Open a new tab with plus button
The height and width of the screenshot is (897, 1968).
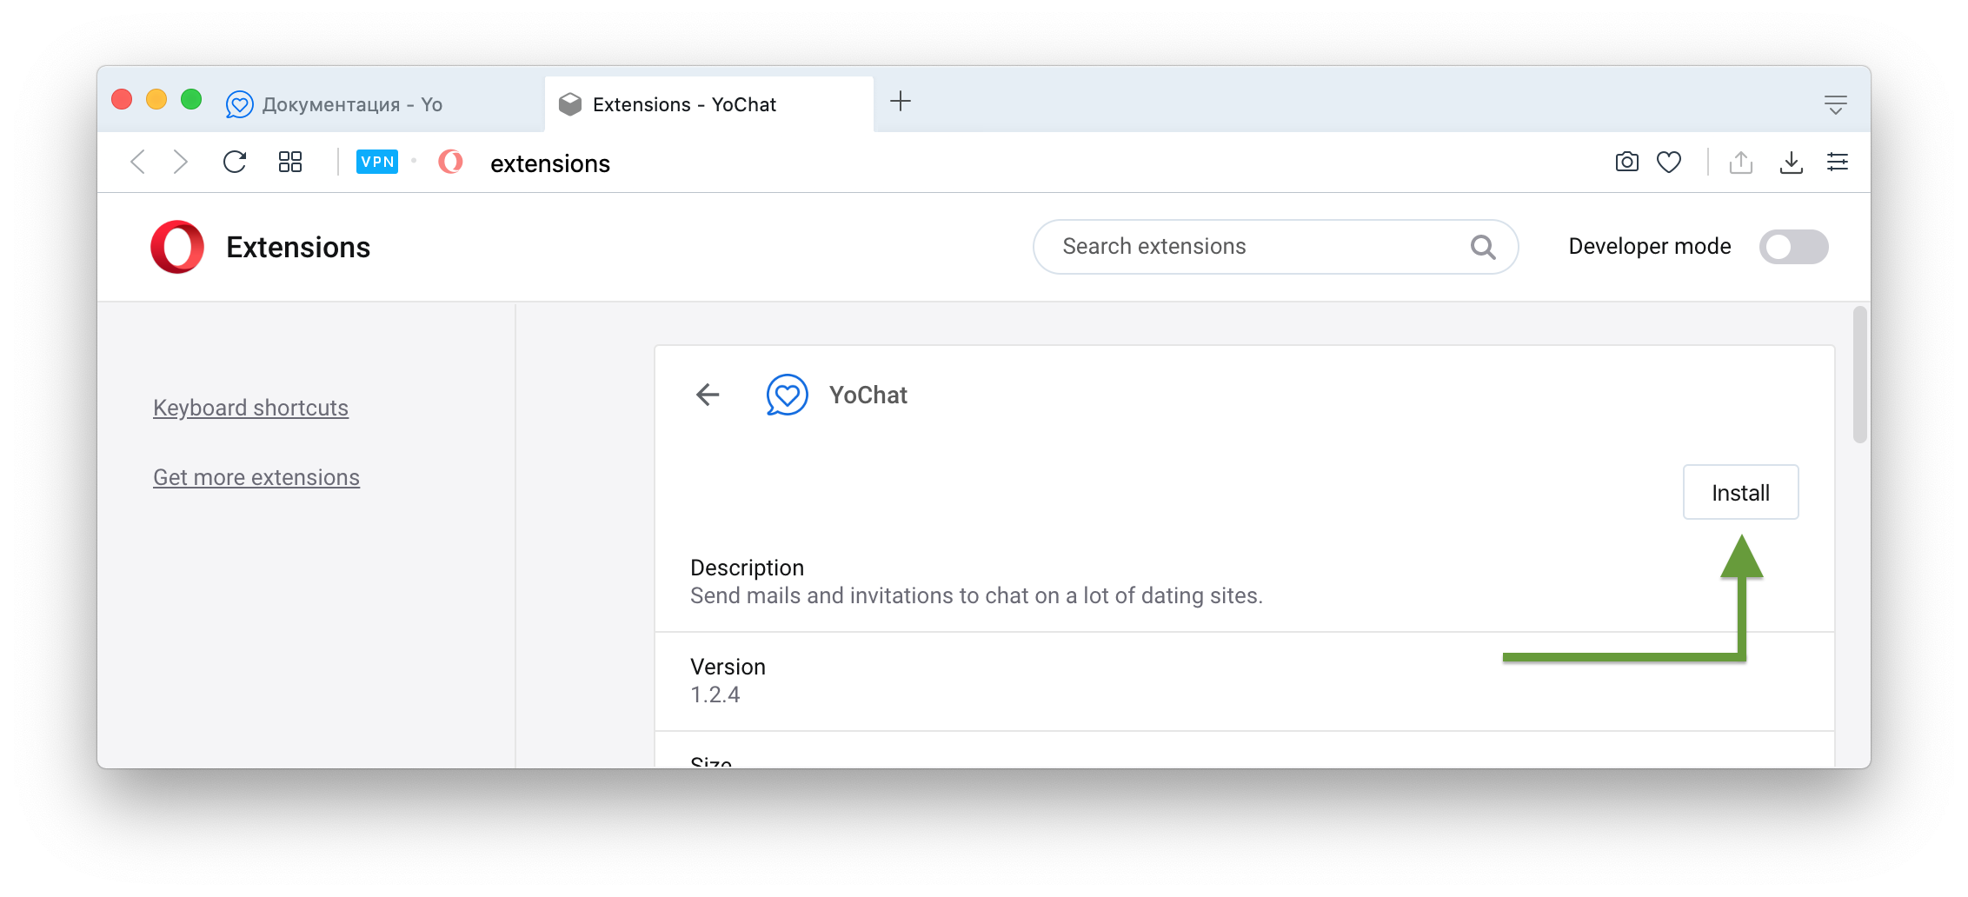(x=901, y=102)
